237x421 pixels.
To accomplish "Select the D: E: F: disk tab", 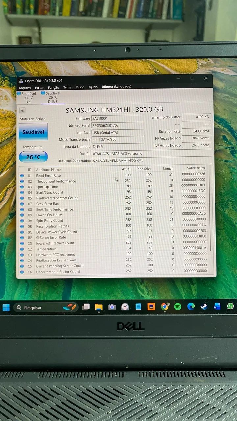I will tap(53, 97).
